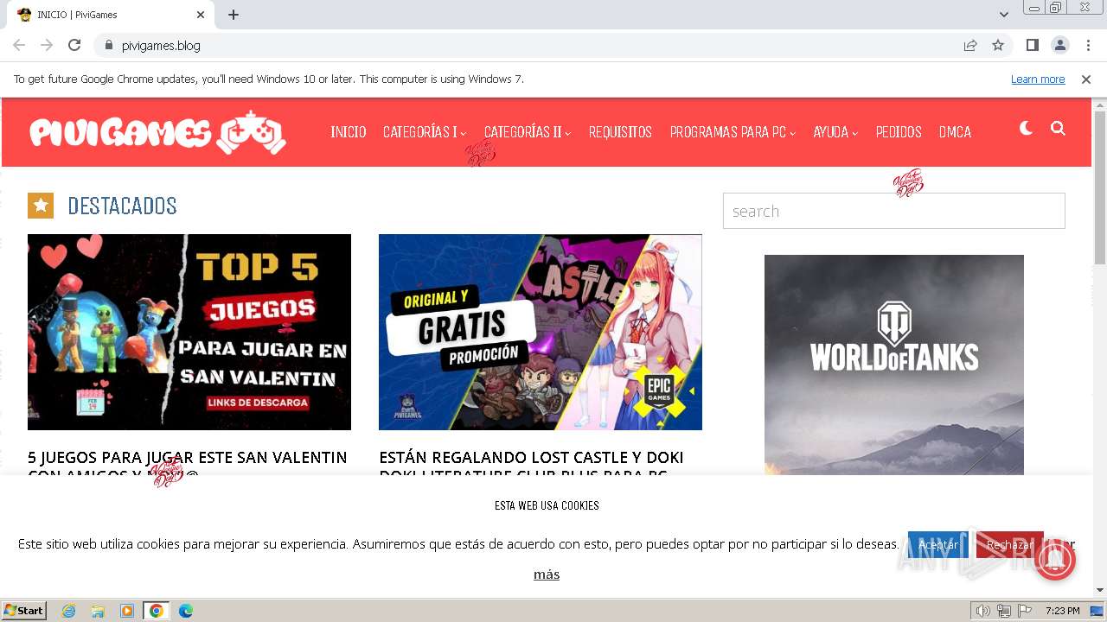Open the World of Tanks ad

point(894,365)
